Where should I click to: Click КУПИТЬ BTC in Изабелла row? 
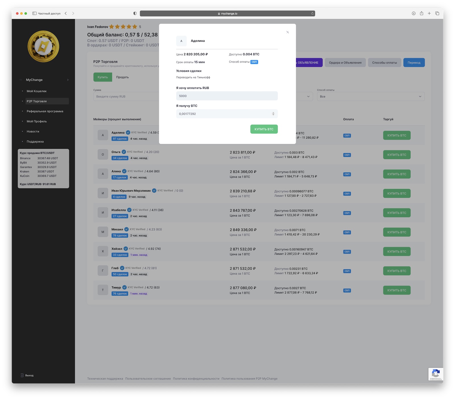[x=397, y=213]
